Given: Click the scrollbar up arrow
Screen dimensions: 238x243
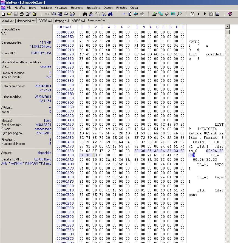Looking at the screenshot, I should coord(227,27).
